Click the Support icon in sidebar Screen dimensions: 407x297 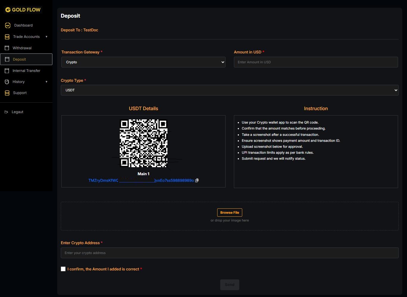(x=7, y=93)
